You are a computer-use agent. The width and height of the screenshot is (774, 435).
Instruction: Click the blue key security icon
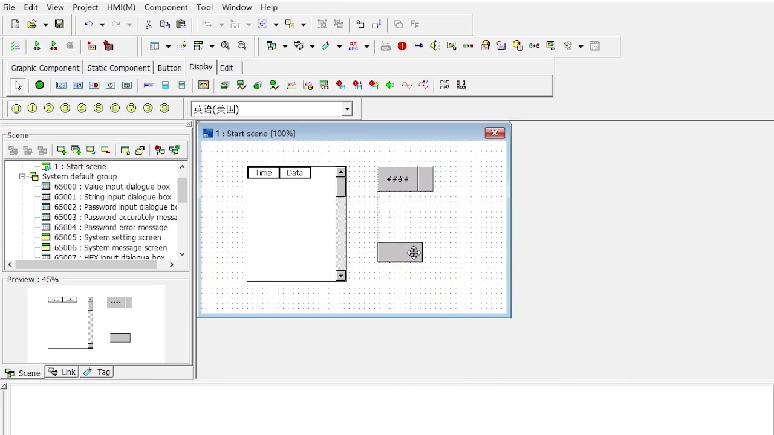click(x=418, y=46)
